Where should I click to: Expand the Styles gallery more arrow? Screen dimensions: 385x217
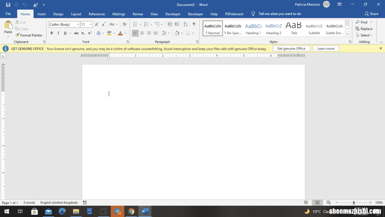coord(347,34)
